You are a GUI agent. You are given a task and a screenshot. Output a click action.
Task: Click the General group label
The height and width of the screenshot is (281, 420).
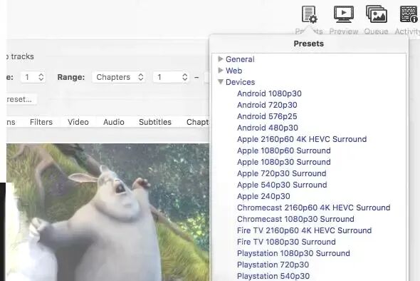click(240, 59)
